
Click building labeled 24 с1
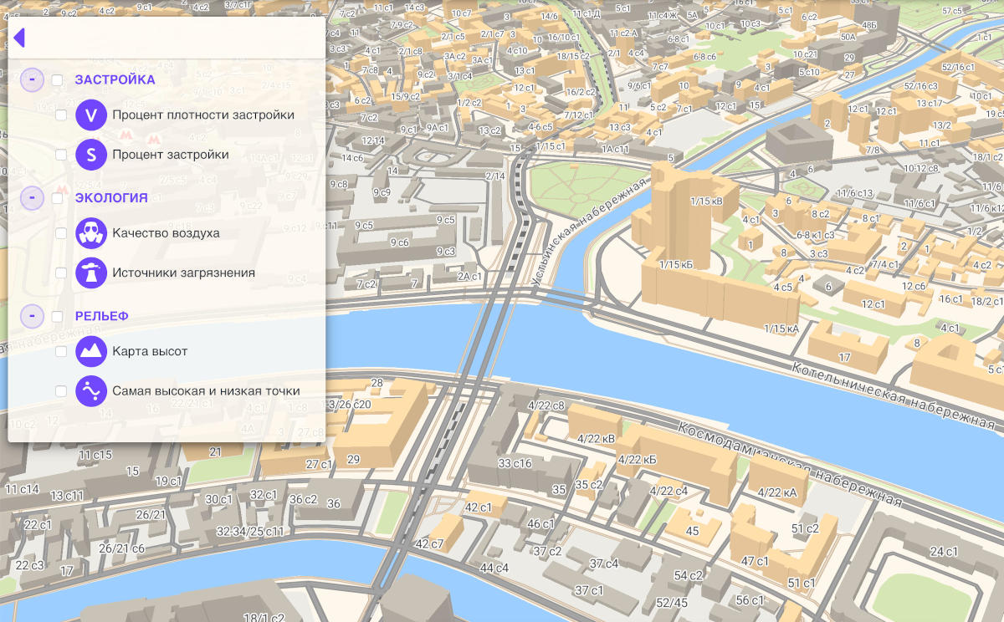coord(944,551)
